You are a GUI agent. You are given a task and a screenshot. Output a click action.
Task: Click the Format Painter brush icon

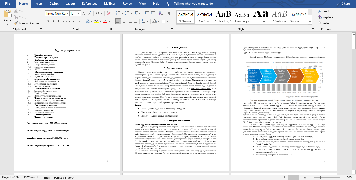click(x=16, y=23)
